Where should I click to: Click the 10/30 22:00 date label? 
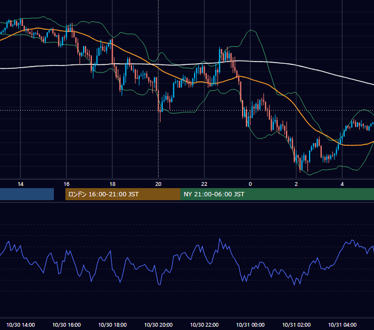(x=204, y=324)
